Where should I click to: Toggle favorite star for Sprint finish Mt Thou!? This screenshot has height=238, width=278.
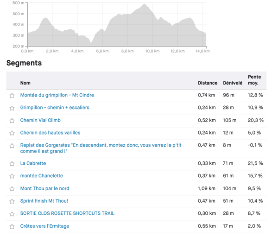click(x=12, y=201)
